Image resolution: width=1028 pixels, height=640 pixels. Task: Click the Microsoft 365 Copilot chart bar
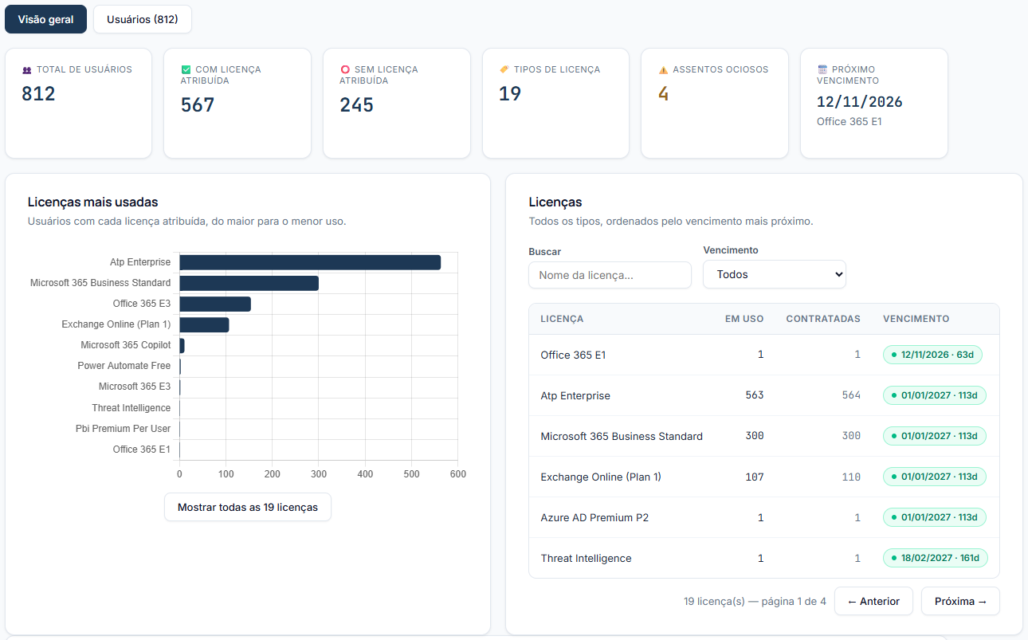tap(182, 345)
